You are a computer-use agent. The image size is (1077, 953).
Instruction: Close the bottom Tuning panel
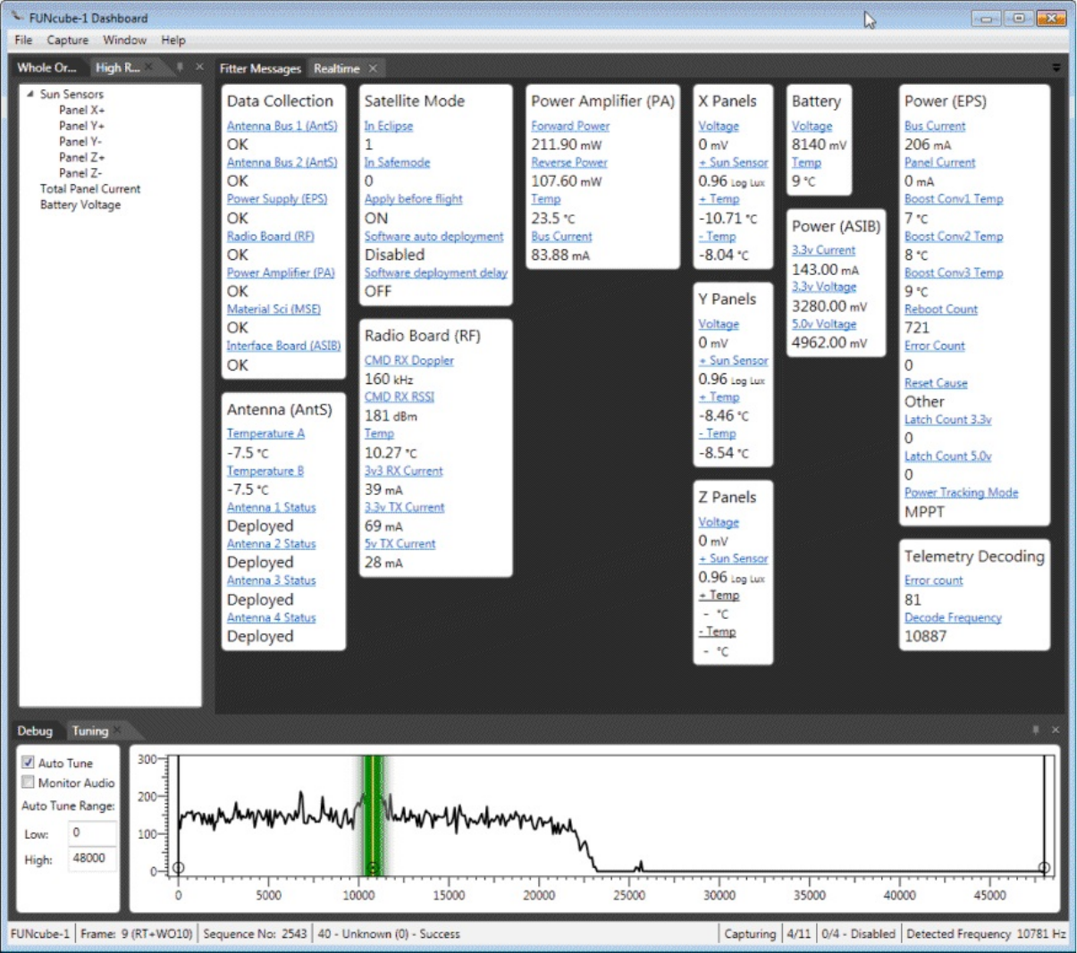[x=1056, y=730]
